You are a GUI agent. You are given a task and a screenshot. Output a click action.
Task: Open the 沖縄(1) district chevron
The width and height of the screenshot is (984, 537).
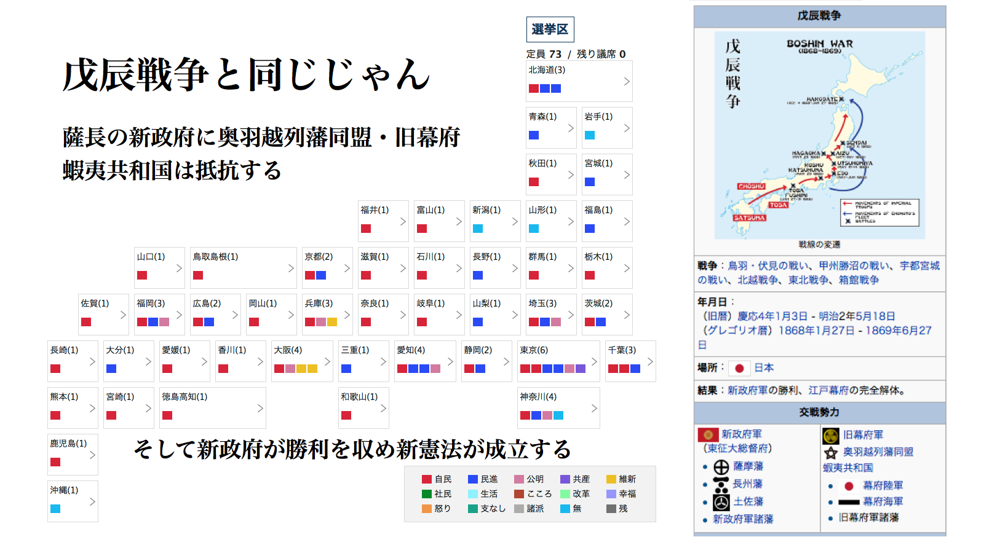pyautogui.click(x=92, y=501)
